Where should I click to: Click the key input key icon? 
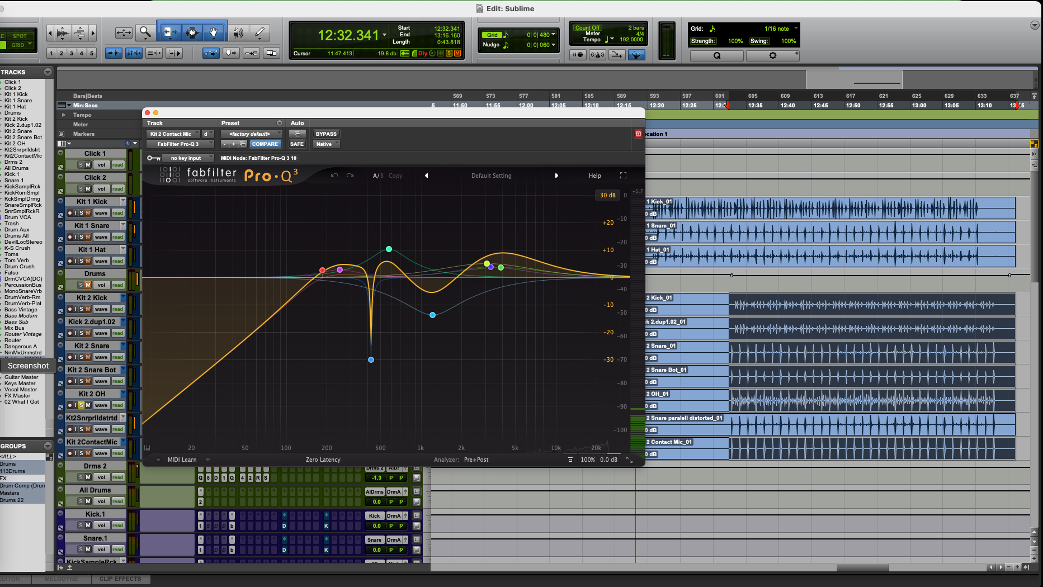point(153,158)
